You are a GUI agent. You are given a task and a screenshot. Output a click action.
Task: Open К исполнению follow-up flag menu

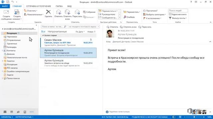click(152, 18)
